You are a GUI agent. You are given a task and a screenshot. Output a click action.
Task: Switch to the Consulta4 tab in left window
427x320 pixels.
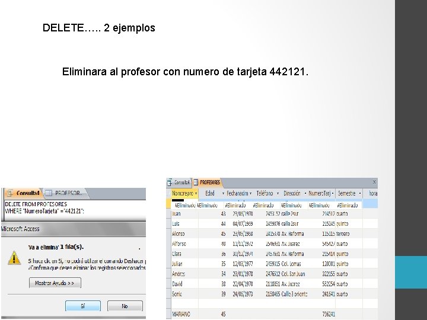click(x=24, y=193)
